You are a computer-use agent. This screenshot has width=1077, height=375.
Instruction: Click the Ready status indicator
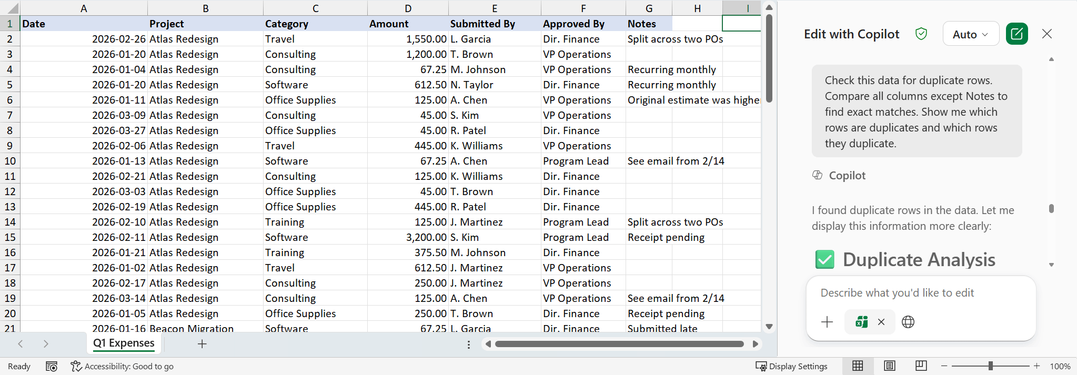19,367
